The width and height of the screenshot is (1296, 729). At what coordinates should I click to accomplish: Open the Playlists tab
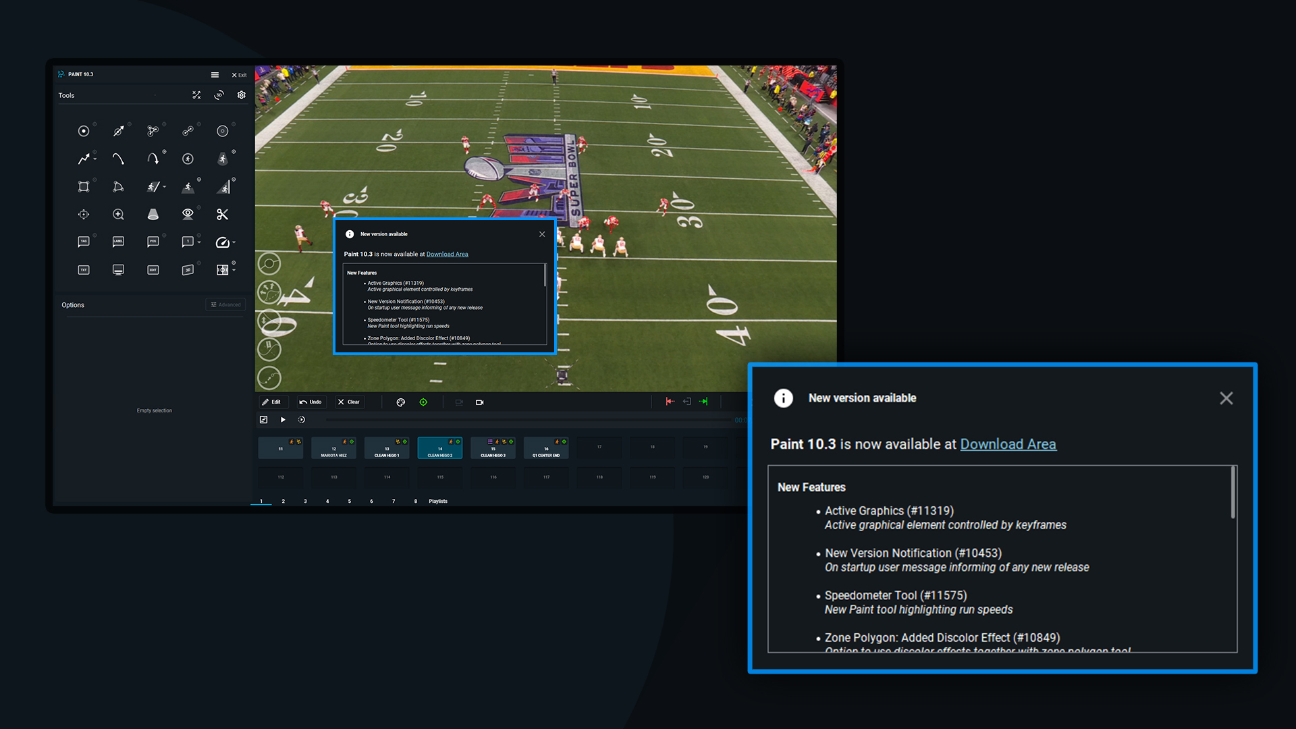[438, 502]
